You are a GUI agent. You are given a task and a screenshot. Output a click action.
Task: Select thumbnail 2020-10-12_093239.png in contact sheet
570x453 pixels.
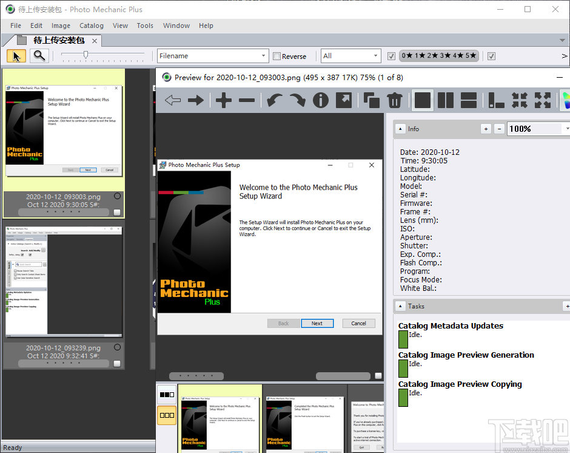pos(64,282)
